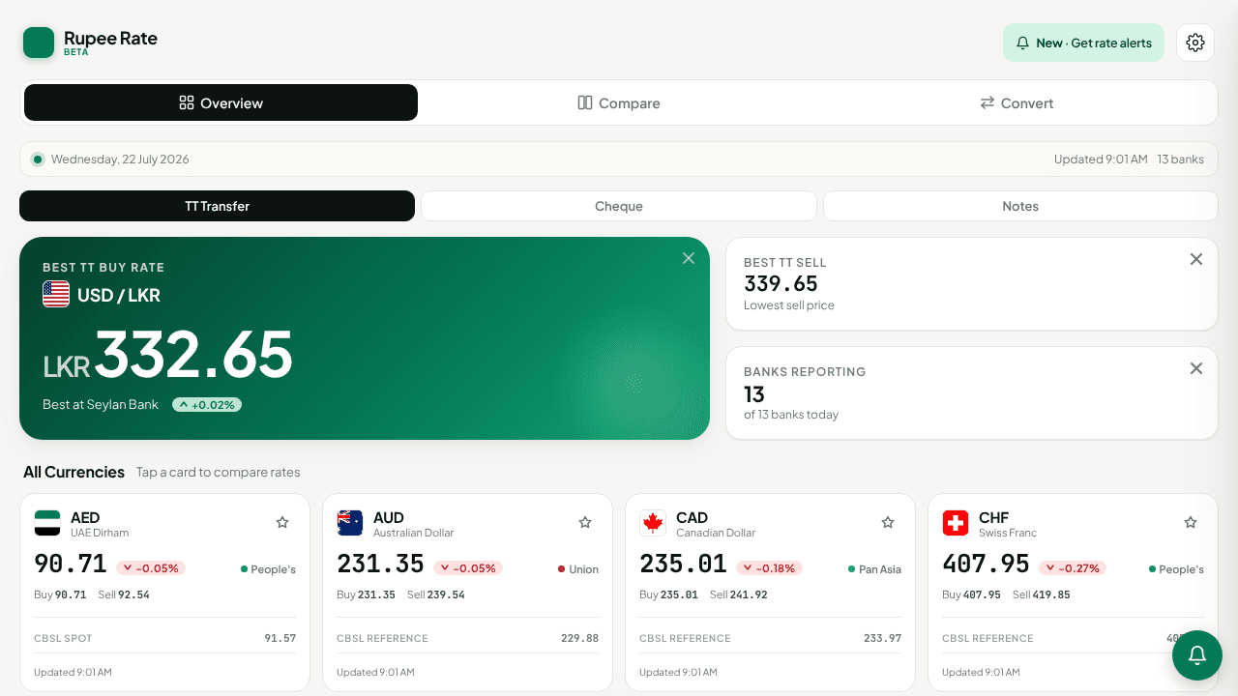Favorite the AED currency with its star
The image size is (1238, 696).
pyautogui.click(x=282, y=522)
